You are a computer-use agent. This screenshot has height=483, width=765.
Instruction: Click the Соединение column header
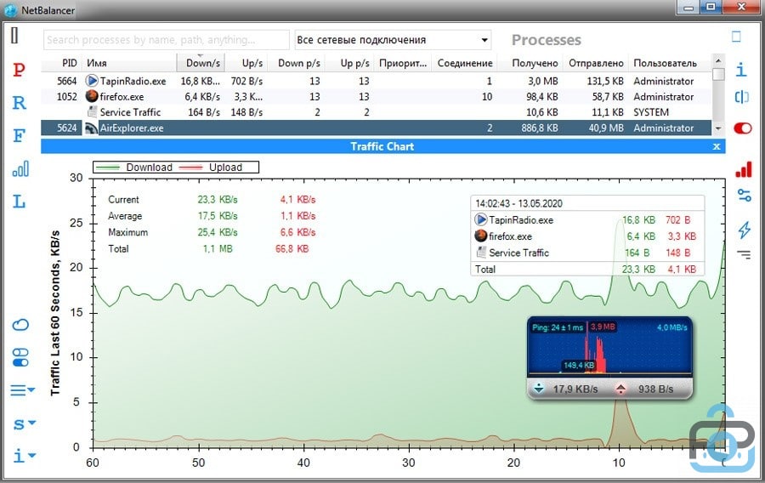[464, 63]
